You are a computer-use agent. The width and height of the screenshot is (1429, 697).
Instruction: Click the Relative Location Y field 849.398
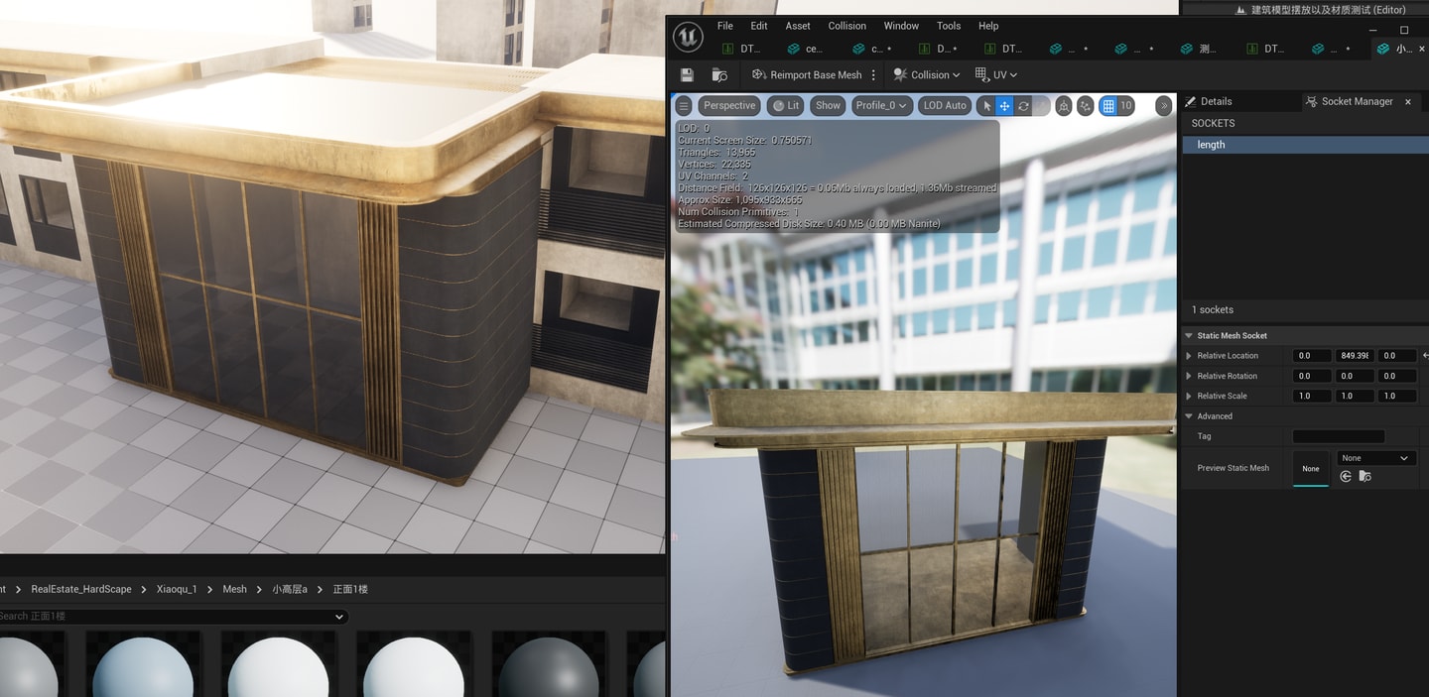[x=1354, y=355]
